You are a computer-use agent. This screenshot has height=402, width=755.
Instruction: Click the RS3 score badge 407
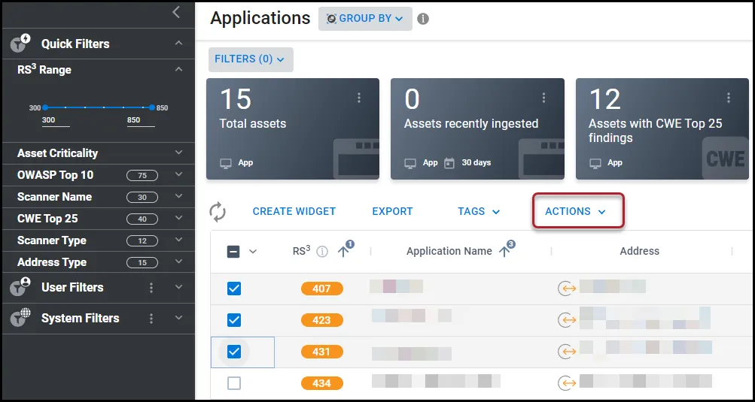tap(321, 289)
